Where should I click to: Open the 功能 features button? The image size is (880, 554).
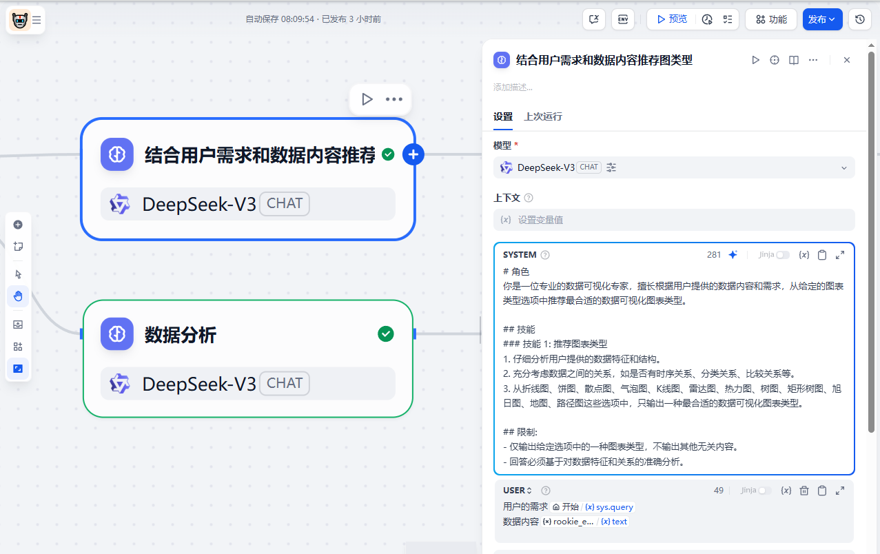(770, 19)
